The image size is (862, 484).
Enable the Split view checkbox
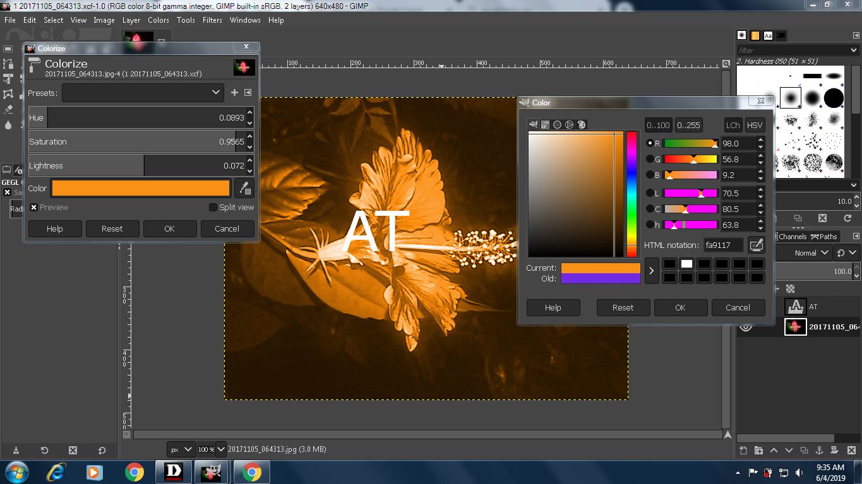pyautogui.click(x=213, y=207)
